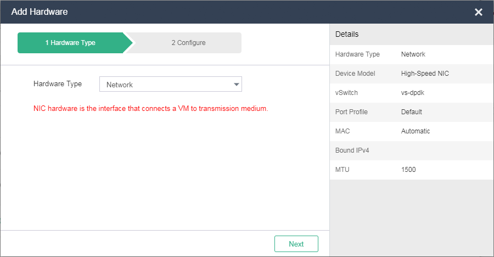
Task: Select the 1 Hardware Type step
Action: pyautogui.click(x=75, y=43)
